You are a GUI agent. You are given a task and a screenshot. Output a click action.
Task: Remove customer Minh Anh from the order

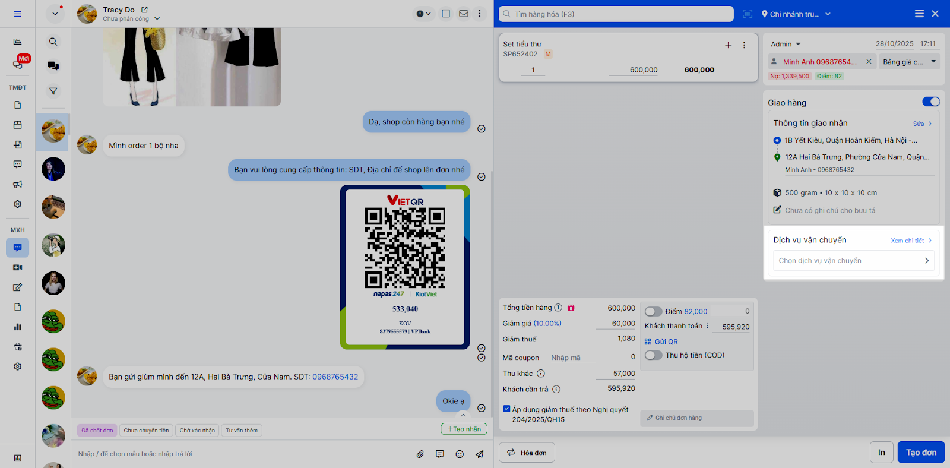click(869, 61)
